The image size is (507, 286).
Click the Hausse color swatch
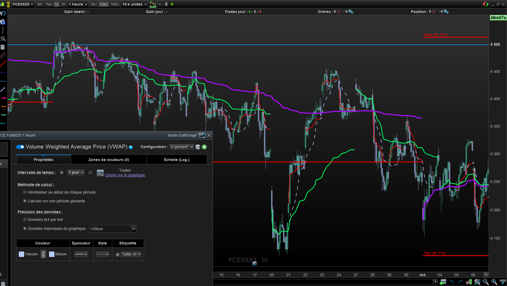pyautogui.click(x=21, y=254)
